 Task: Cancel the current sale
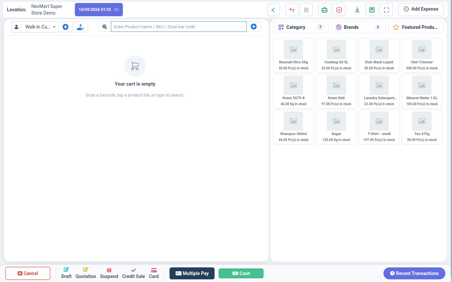[x=28, y=273]
